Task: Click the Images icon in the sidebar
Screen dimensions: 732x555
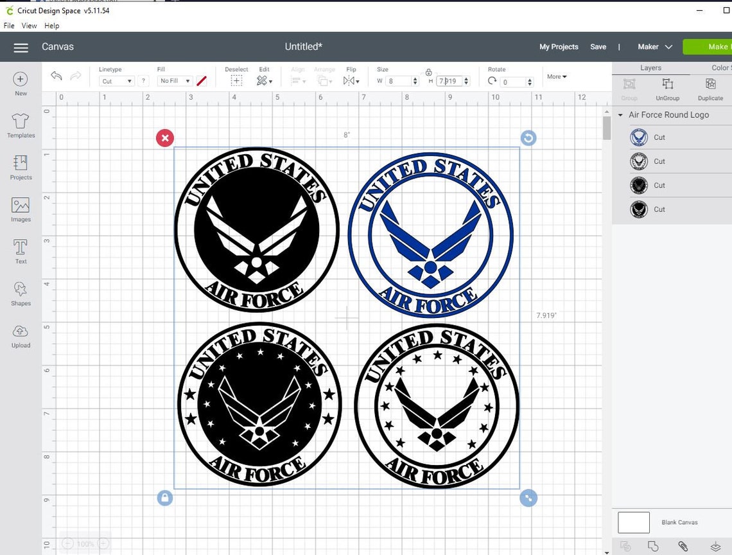Action: point(20,209)
